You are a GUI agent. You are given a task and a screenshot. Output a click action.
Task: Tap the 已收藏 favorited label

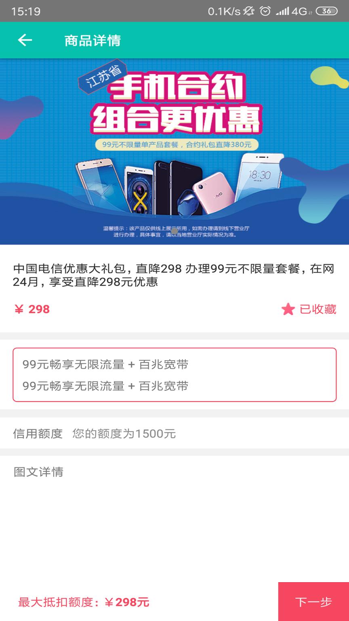click(x=318, y=309)
